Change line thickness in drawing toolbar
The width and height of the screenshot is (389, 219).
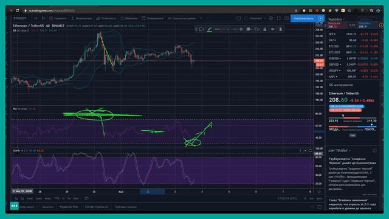218,29
